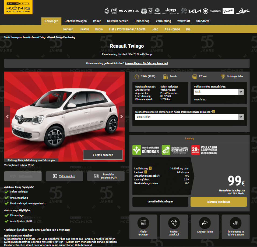Click Start breadcrumb link
257x247 pixels.
pyautogui.click(x=6, y=37)
